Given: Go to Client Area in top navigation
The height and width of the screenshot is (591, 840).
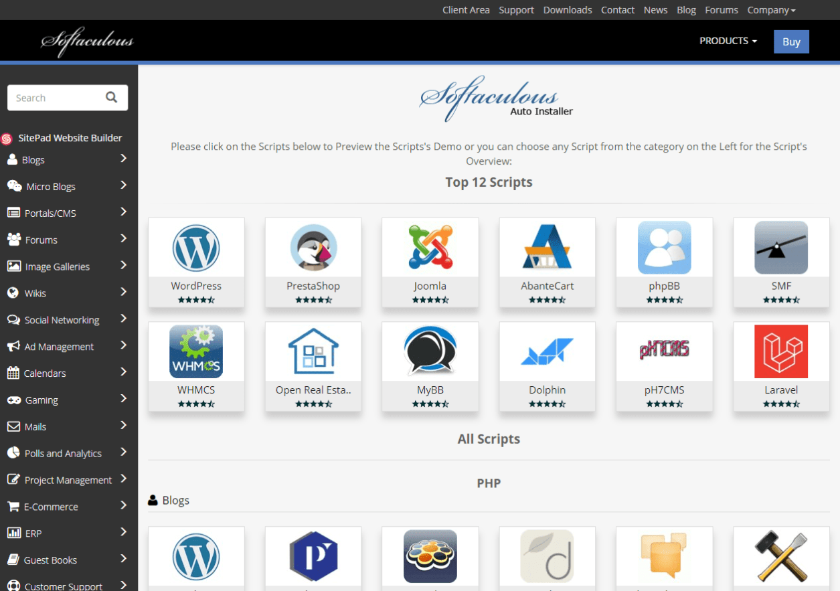Looking at the screenshot, I should [x=466, y=10].
